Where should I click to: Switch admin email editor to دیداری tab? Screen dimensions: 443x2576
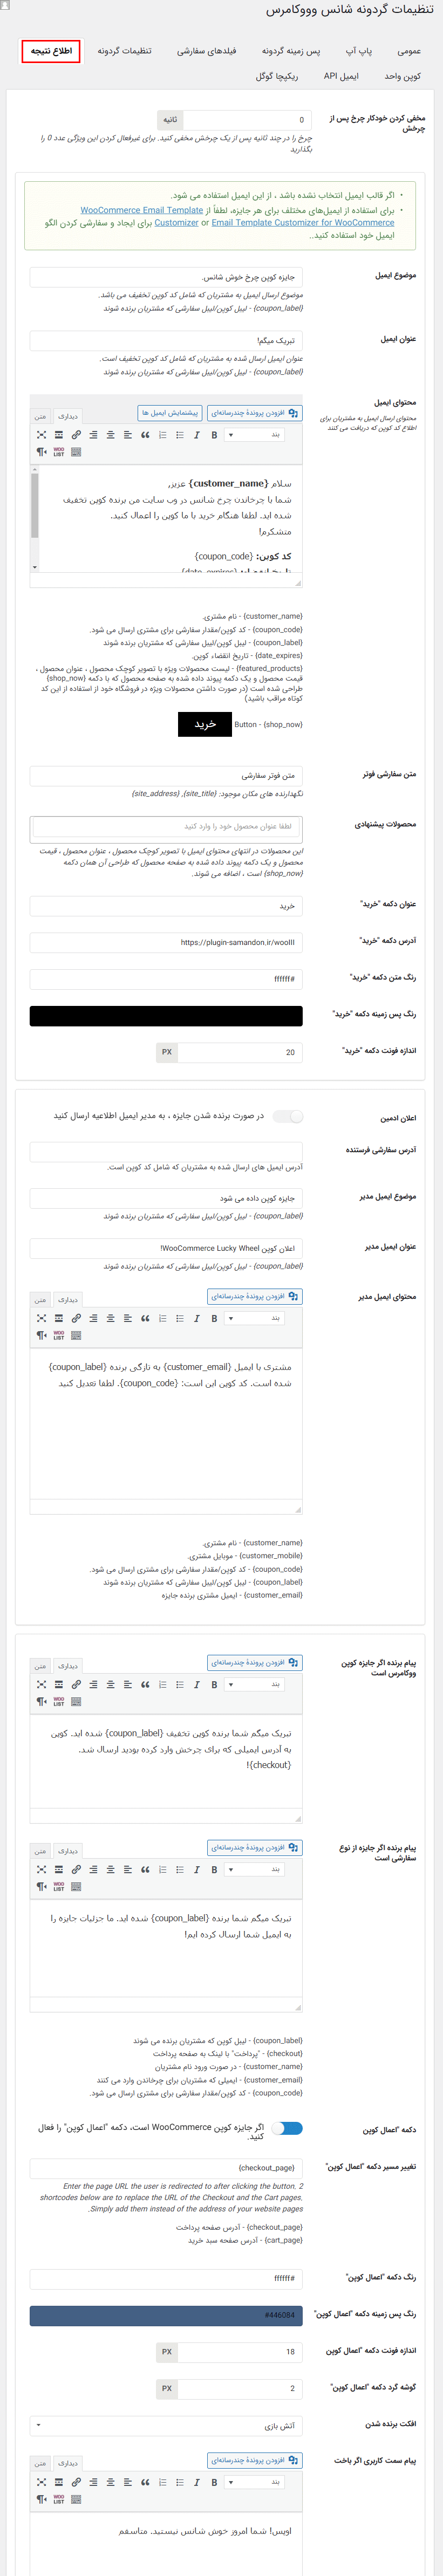(67, 1299)
